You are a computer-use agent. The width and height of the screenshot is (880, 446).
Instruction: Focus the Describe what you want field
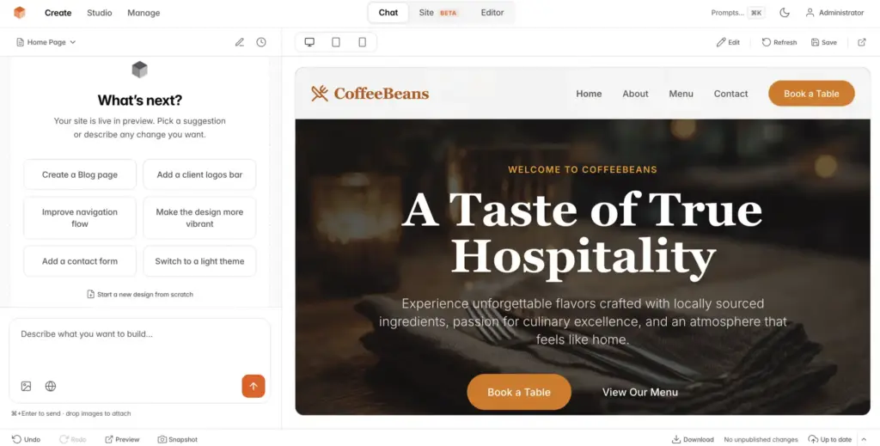140,345
